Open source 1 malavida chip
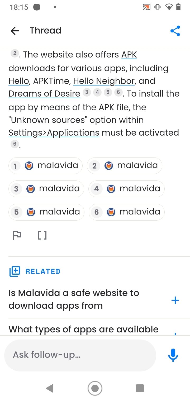190x401 pixels. (x=45, y=166)
